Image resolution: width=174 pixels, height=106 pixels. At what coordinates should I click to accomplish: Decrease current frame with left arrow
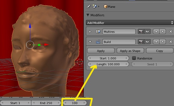pyautogui.click(x=65, y=103)
